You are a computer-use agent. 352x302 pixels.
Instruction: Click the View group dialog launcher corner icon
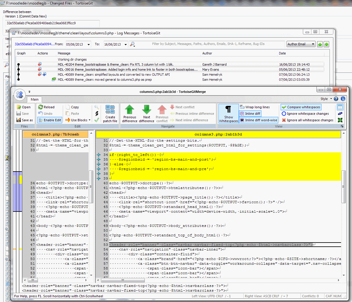(x=342, y=126)
